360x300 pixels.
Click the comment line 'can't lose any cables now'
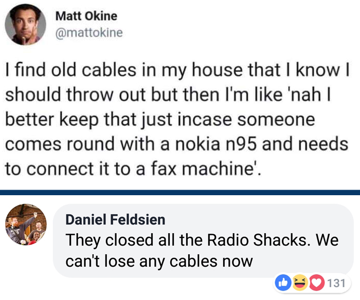click(159, 260)
